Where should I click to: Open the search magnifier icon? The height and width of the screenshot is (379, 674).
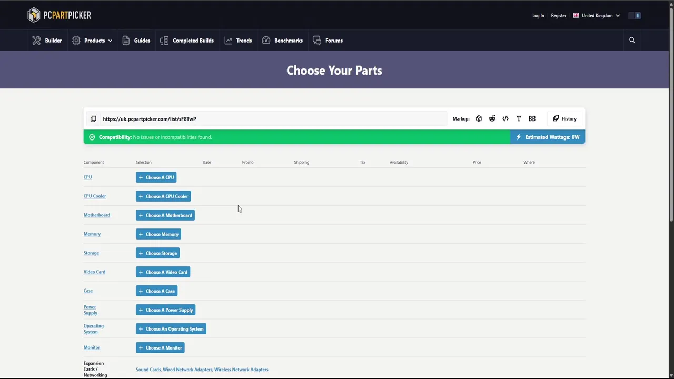click(x=632, y=40)
